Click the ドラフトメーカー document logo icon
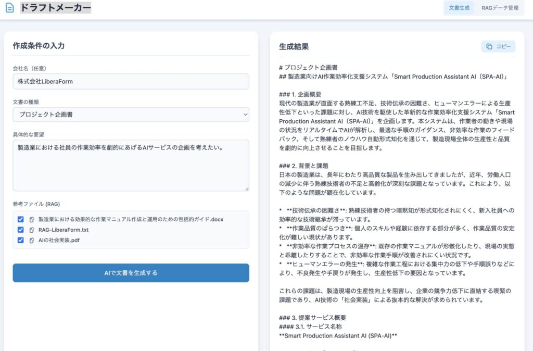The image size is (533, 351). click(10, 7)
